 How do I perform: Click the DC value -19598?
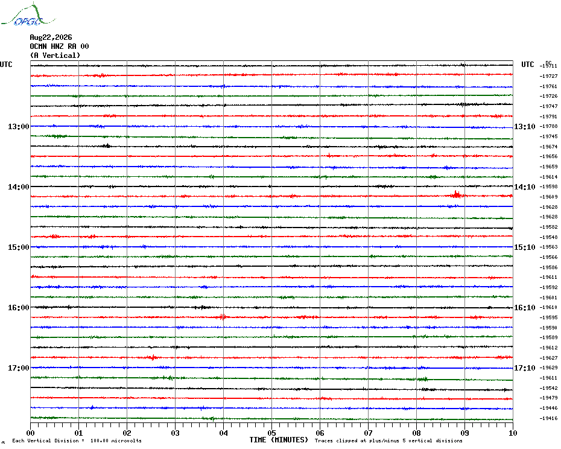point(548,187)
